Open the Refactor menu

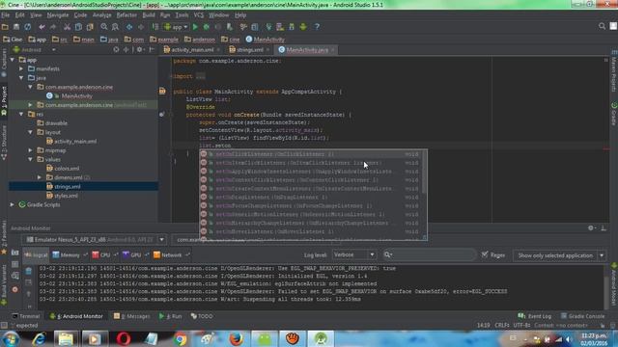[126, 15]
